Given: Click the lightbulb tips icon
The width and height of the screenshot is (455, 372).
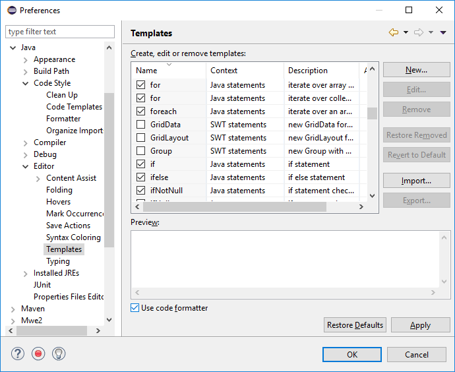Looking at the screenshot, I should coord(59,354).
